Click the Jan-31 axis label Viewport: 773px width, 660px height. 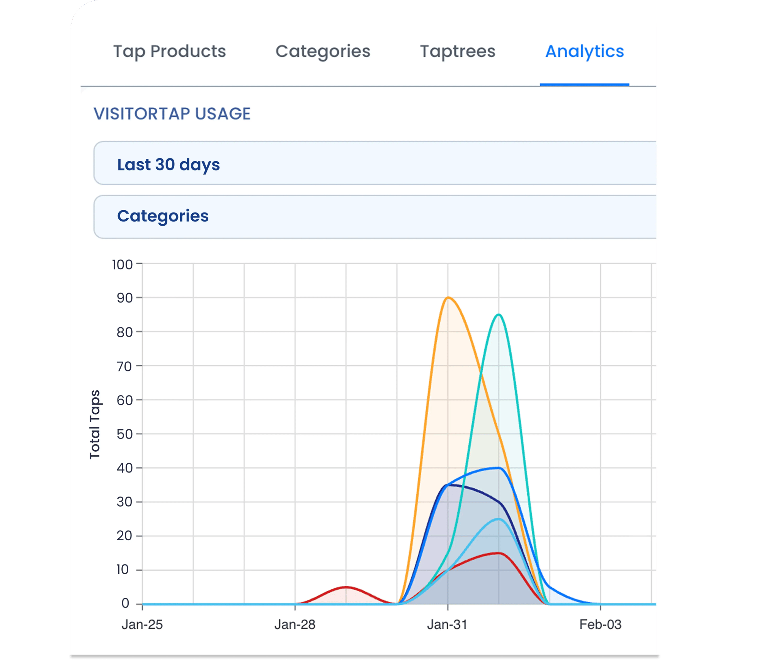(x=448, y=624)
